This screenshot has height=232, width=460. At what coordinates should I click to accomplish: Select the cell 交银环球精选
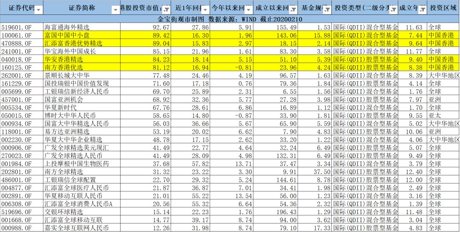(81, 212)
